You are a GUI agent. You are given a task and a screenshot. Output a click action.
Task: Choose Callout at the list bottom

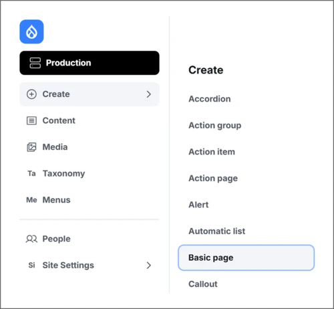tap(203, 284)
